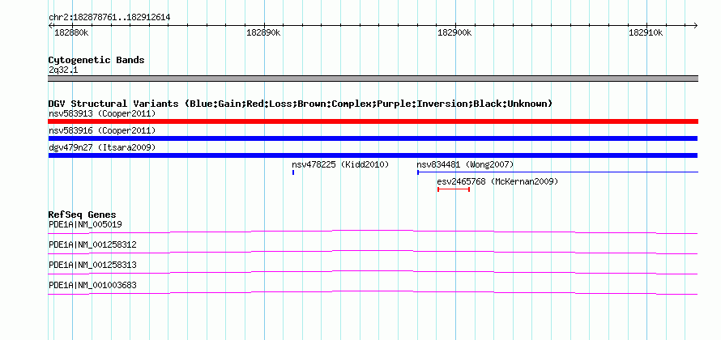
Task: Open the nsv478225 (Kidd2010) variant label
Action: (x=340, y=164)
